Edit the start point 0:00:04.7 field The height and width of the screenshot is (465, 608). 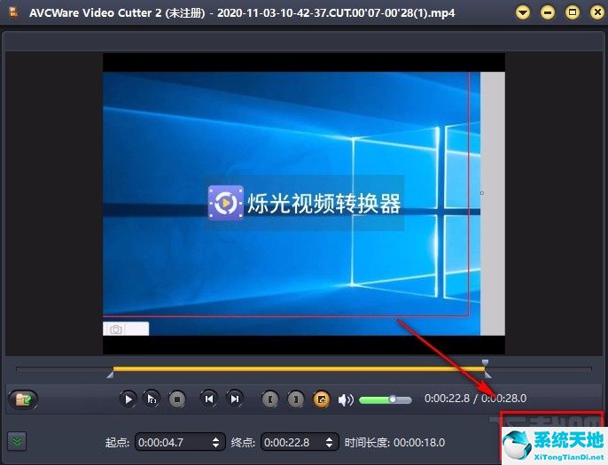pos(180,442)
